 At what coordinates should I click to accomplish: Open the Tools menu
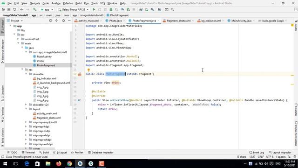click(94, 3)
